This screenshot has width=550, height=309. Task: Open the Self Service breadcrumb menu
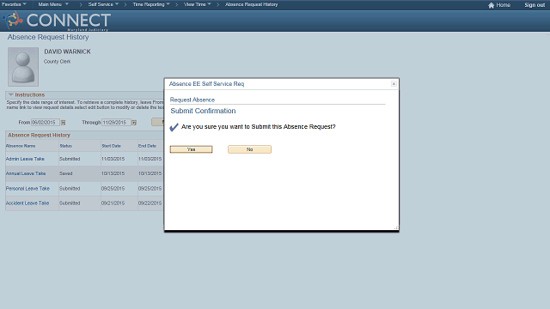[103, 4]
